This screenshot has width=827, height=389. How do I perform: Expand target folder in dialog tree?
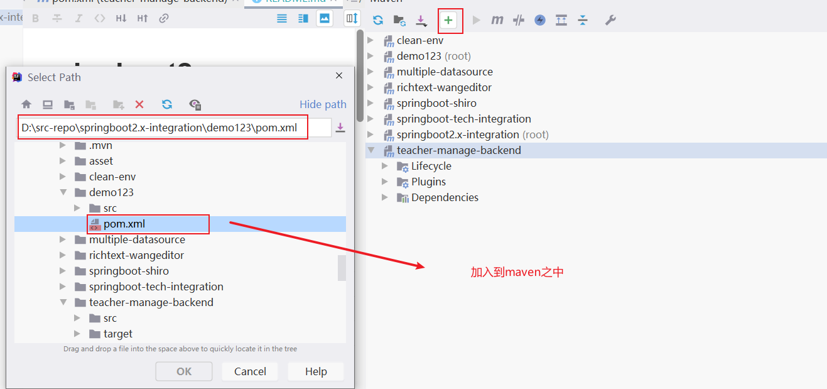click(x=77, y=334)
